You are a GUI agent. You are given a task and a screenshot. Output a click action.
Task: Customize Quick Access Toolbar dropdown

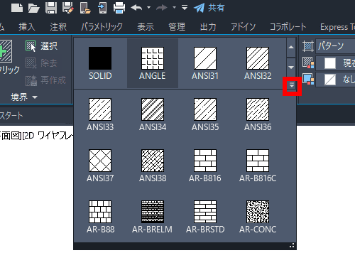point(185,8)
